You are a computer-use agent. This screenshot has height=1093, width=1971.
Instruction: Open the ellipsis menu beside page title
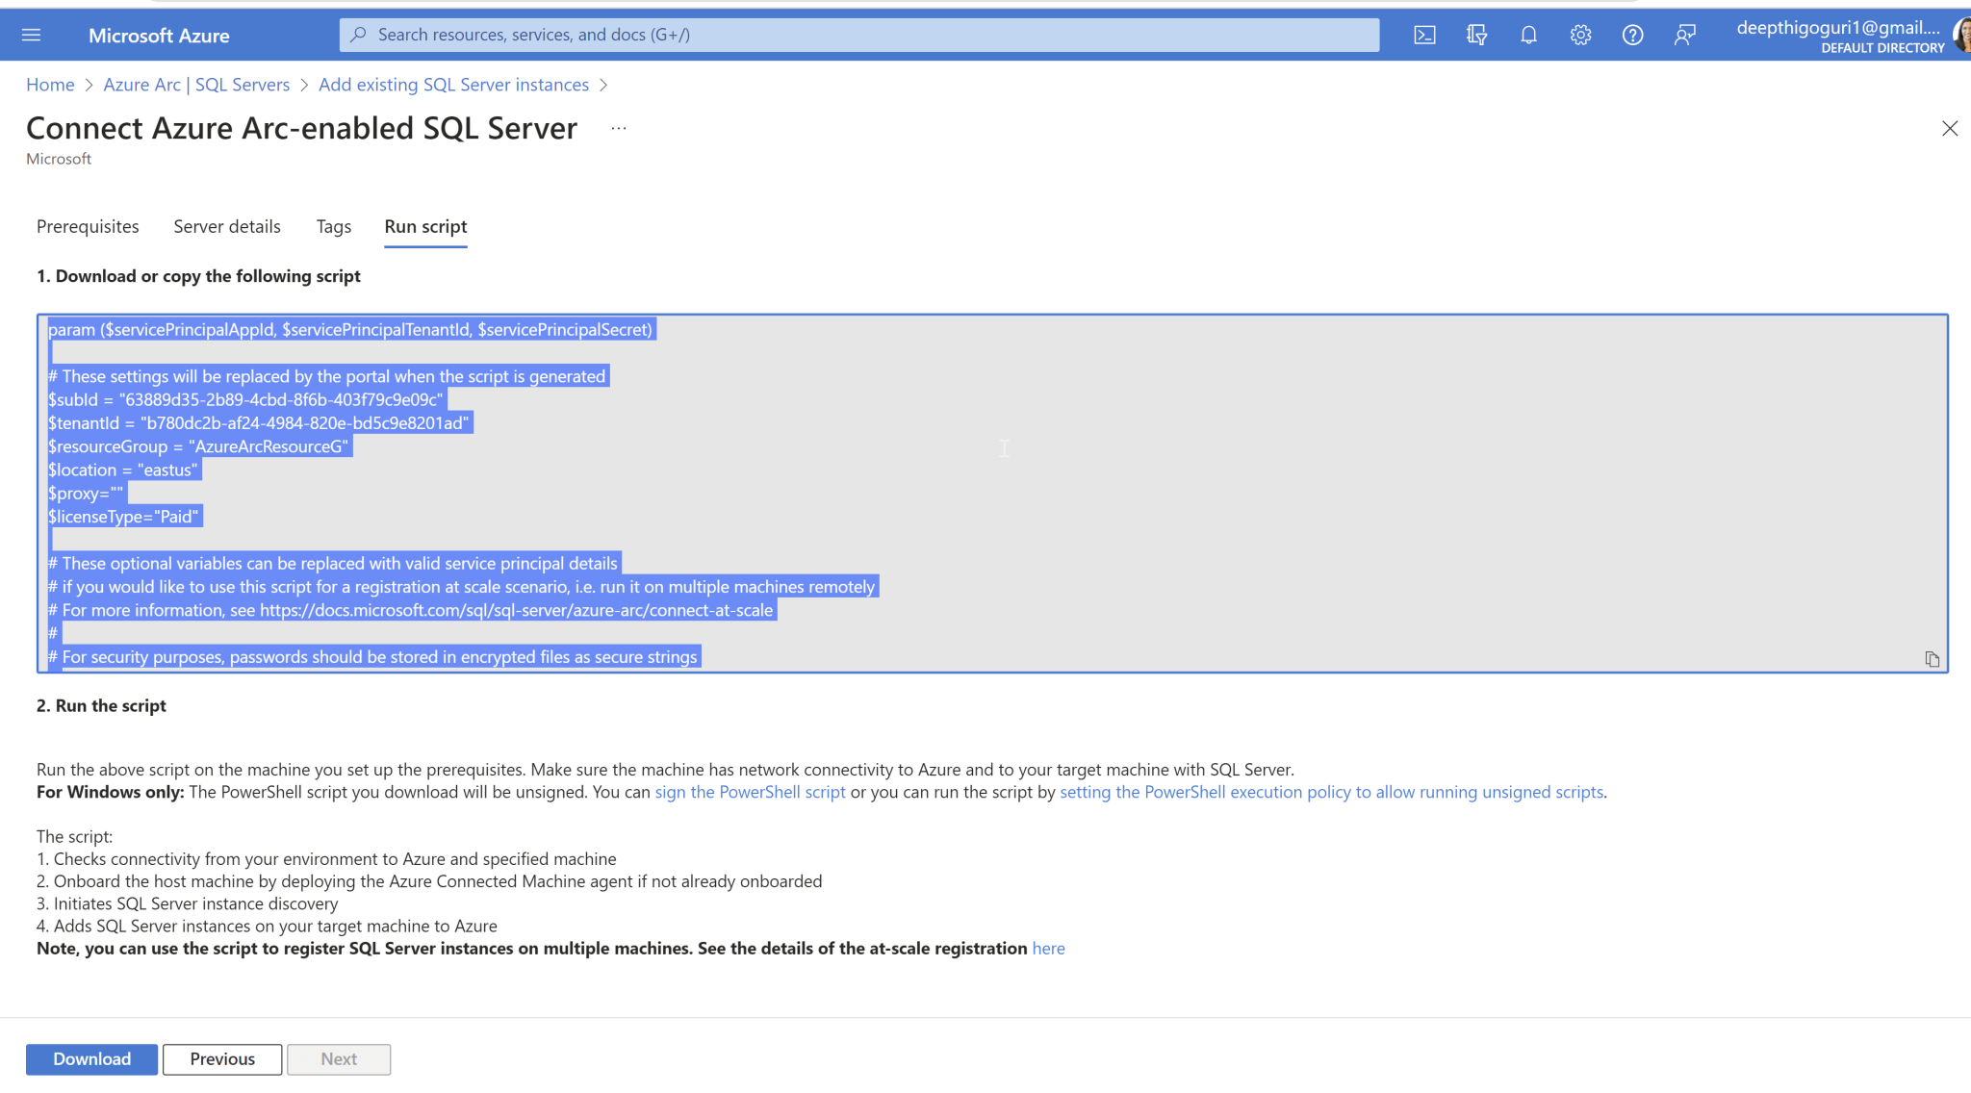[619, 128]
